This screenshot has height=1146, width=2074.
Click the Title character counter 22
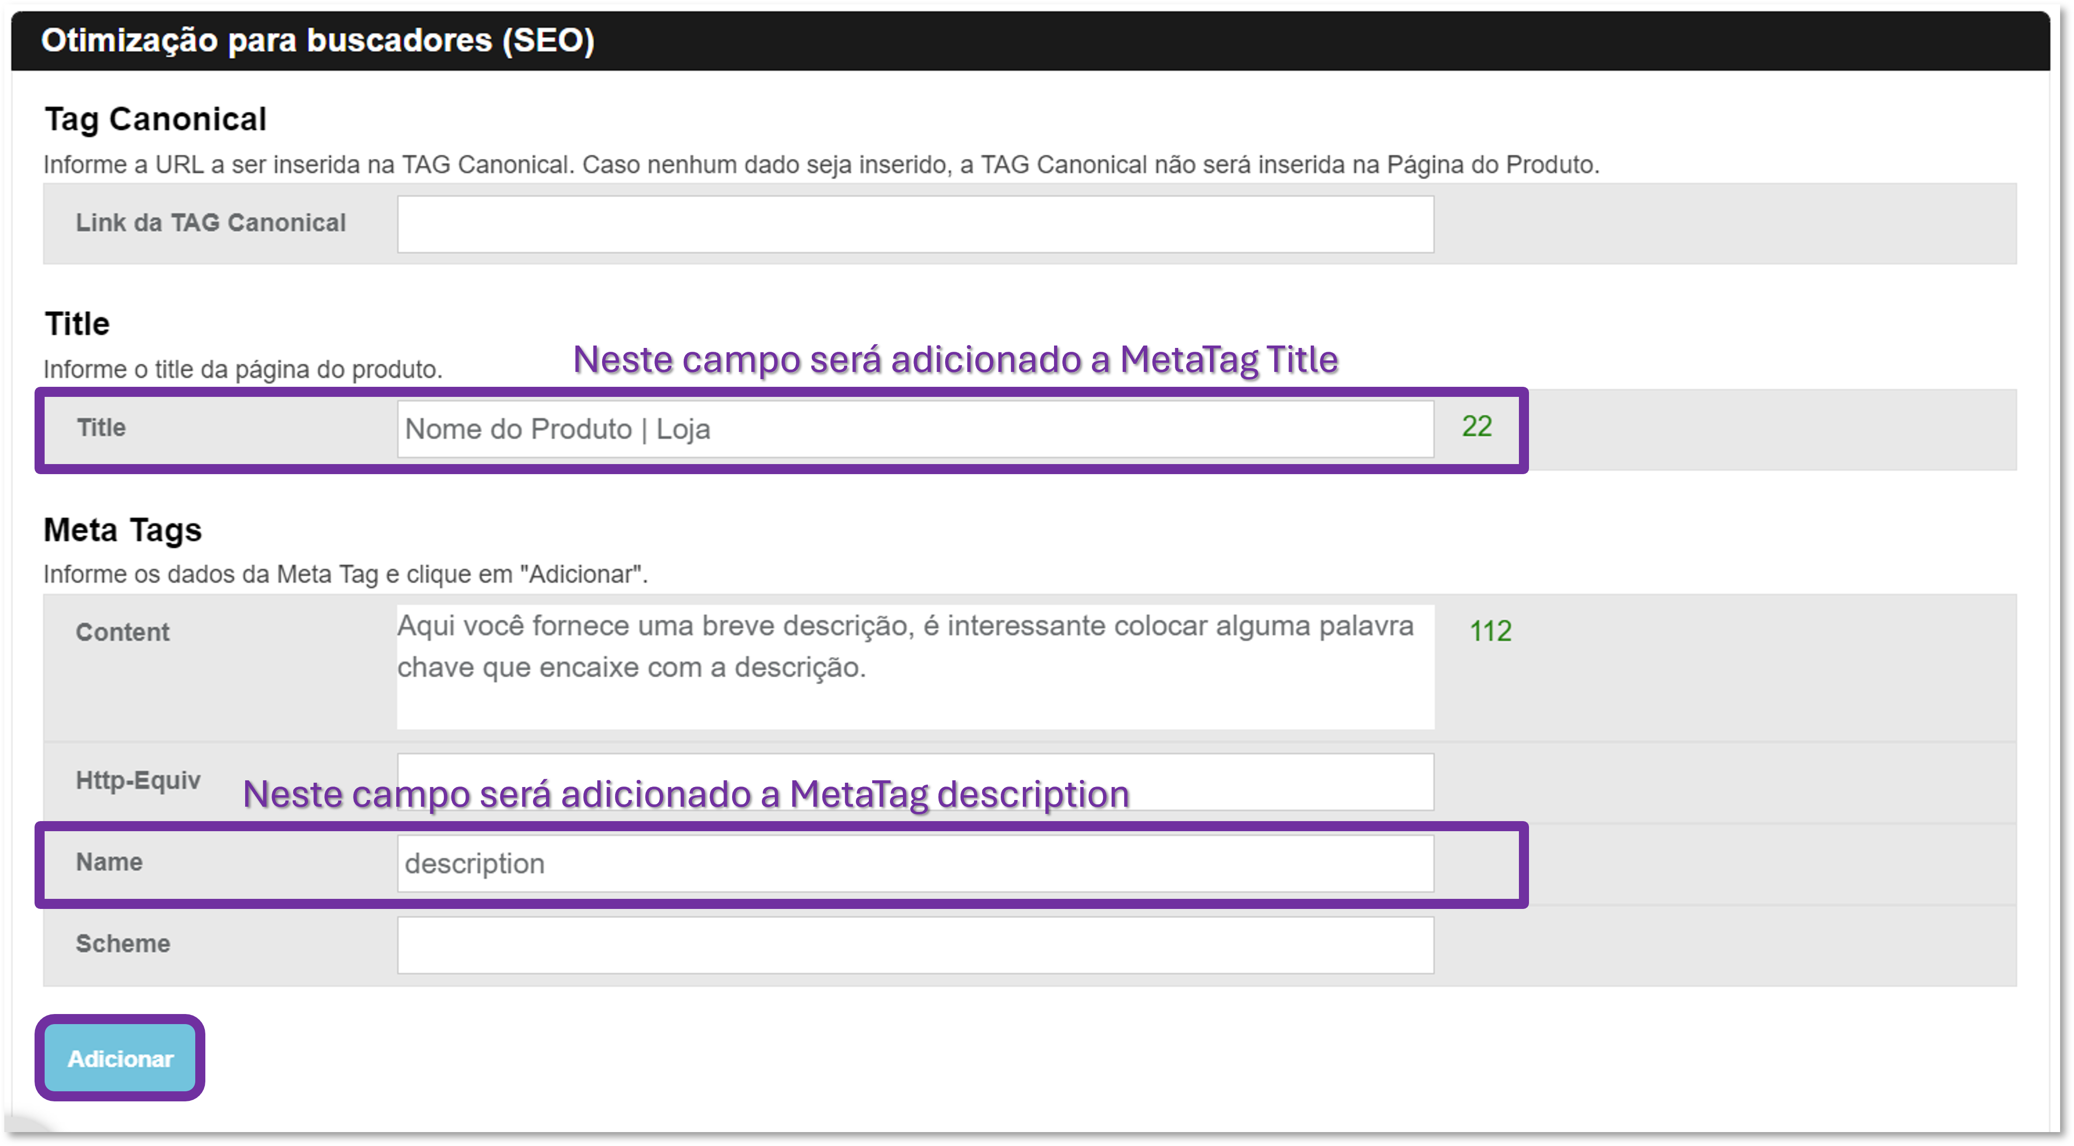point(1477,426)
